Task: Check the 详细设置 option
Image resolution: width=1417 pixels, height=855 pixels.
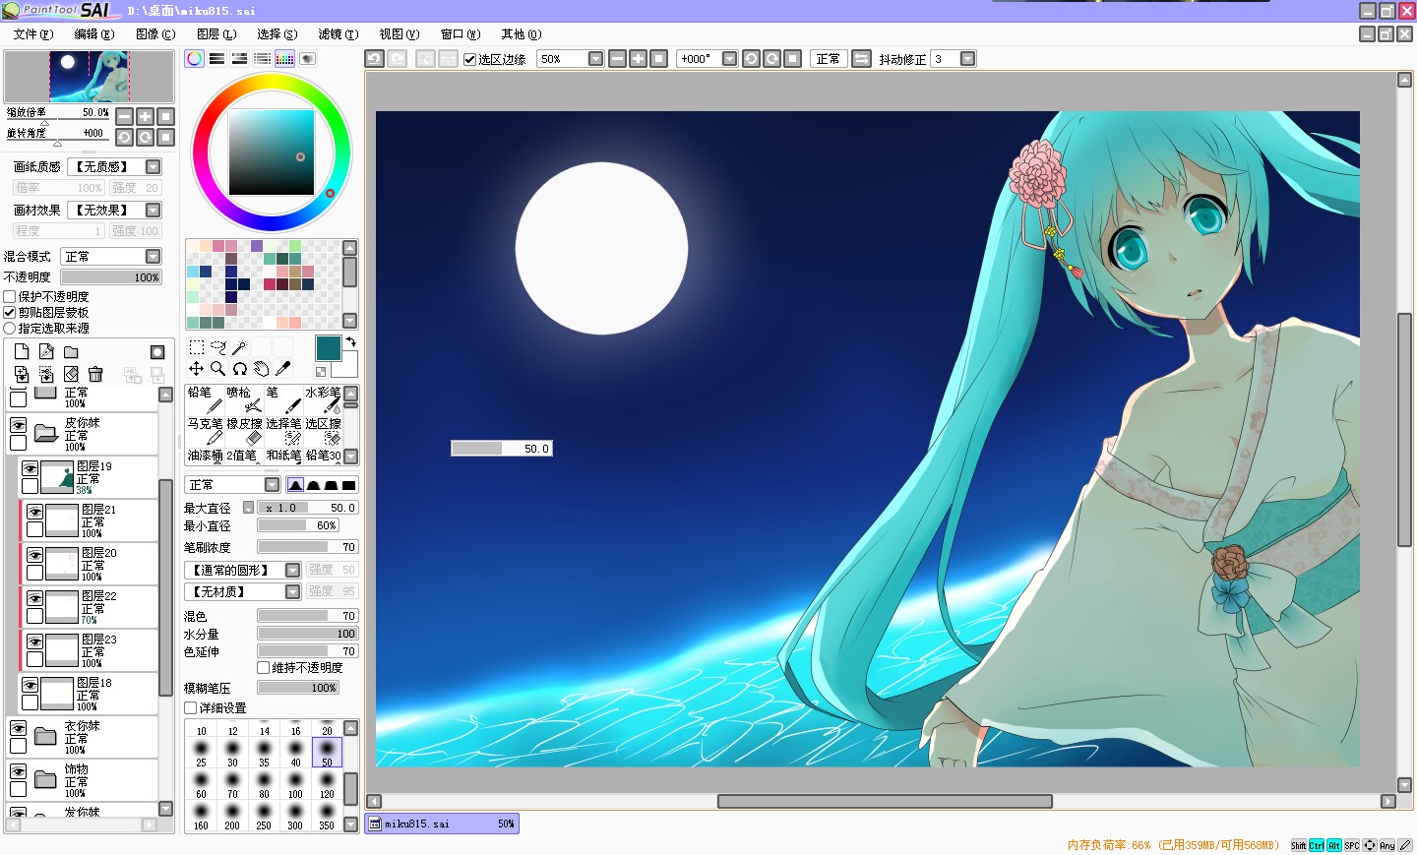Action: (x=190, y=707)
